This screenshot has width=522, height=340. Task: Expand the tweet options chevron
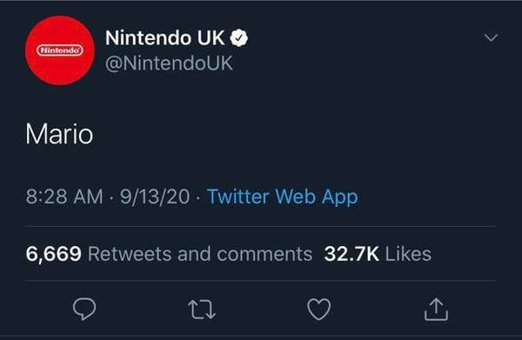click(x=491, y=37)
